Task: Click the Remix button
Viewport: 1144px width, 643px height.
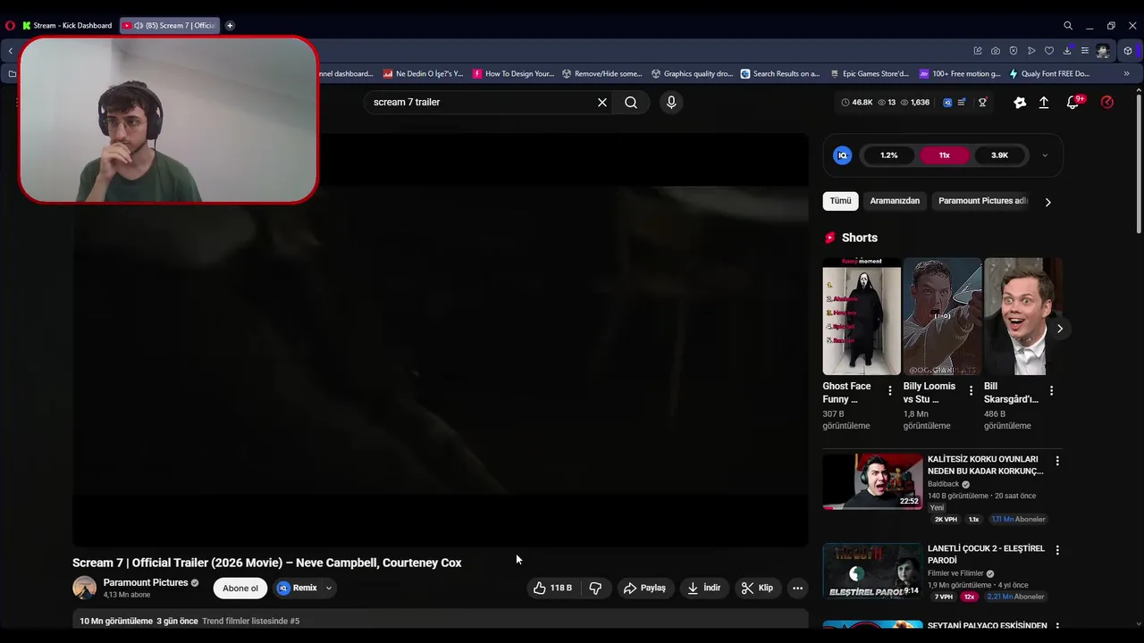Action: click(298, 588)
